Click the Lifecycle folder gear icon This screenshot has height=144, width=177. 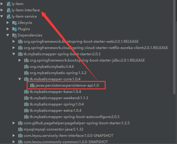pyautogui.click(x=14, y=23)
